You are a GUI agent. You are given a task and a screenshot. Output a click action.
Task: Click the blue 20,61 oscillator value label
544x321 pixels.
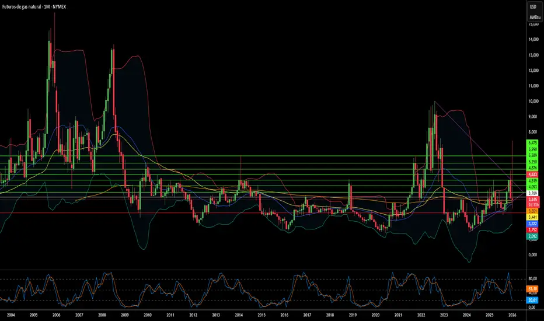[x=532, y=299]
